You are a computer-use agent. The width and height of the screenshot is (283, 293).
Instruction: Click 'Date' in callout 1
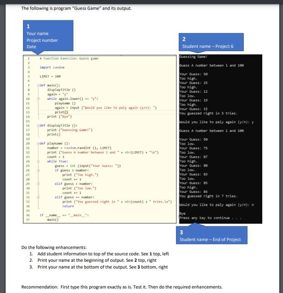[31, 47]
